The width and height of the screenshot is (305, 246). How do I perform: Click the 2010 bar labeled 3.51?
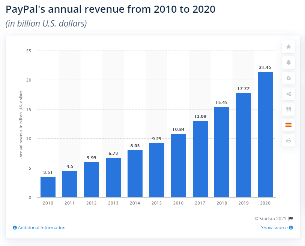(48, 187)
